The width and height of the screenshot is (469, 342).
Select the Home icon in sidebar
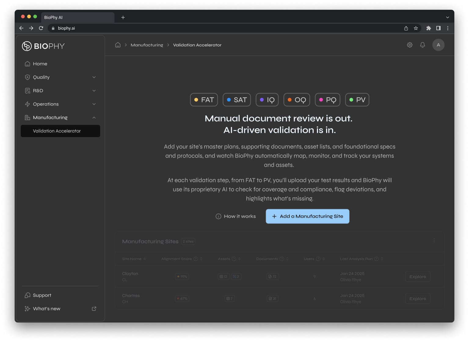click(27, 64)
